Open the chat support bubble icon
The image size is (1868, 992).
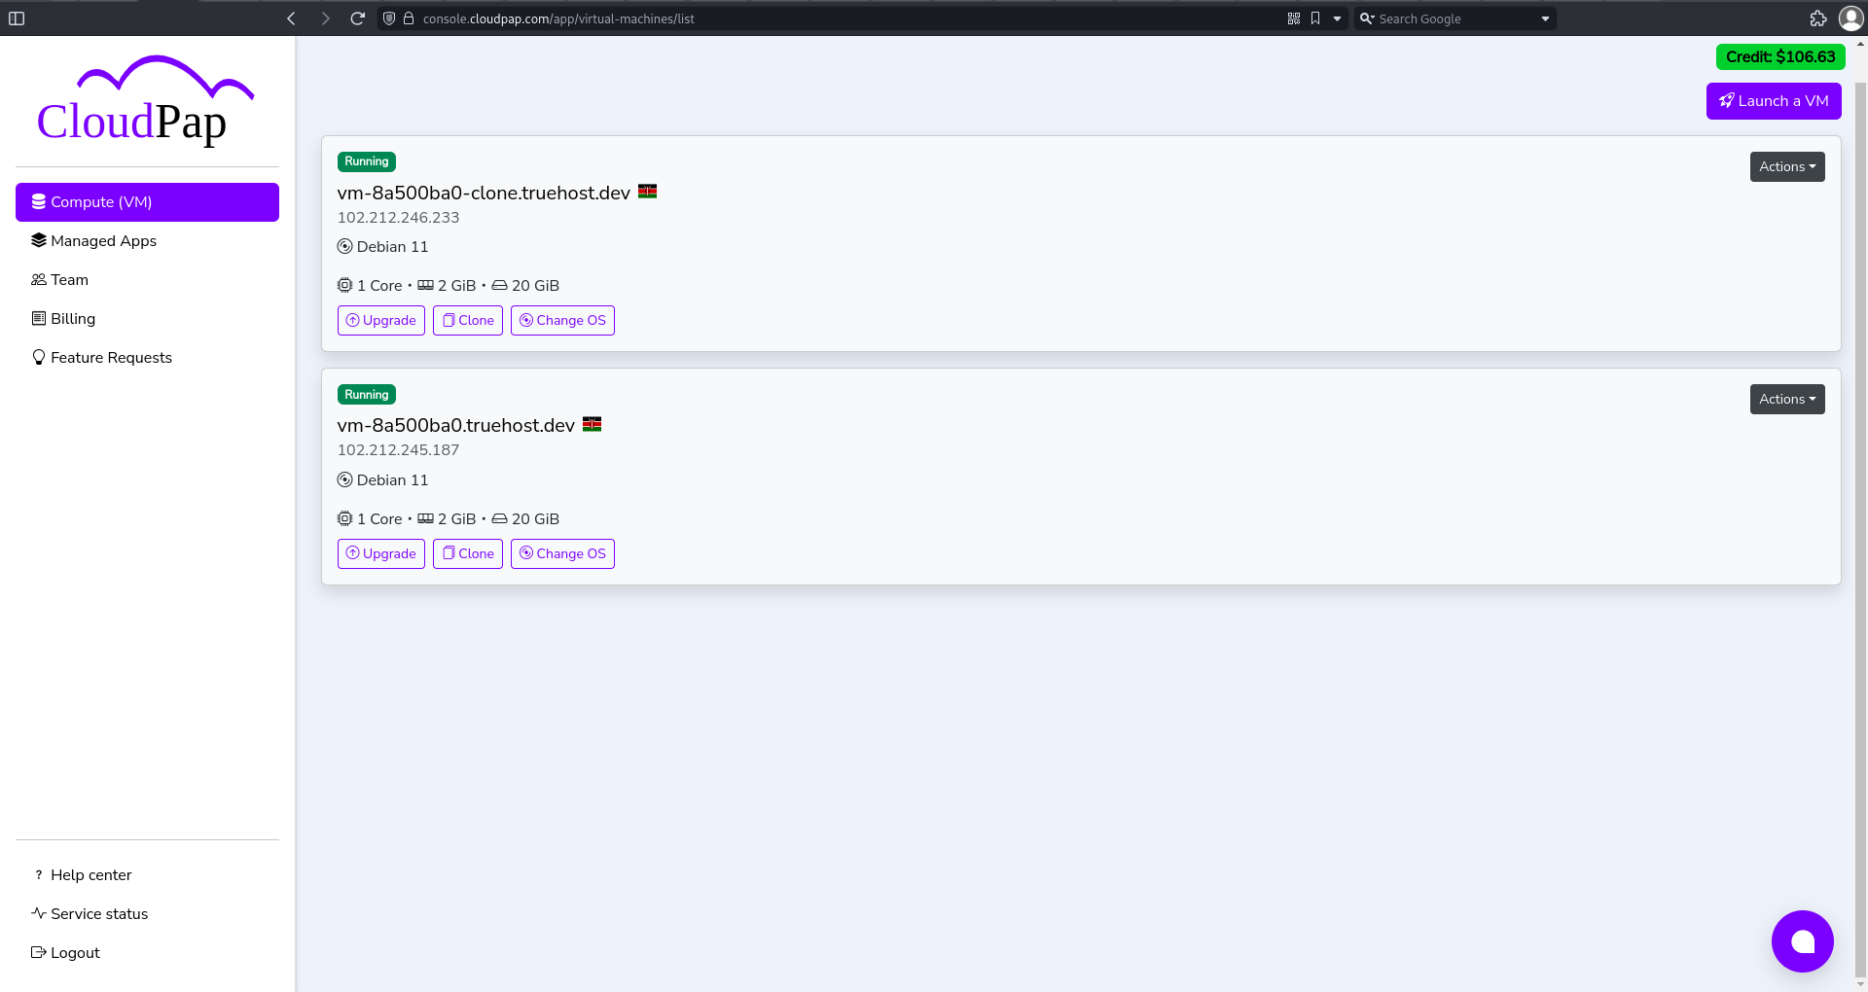tap(1802, 940)
